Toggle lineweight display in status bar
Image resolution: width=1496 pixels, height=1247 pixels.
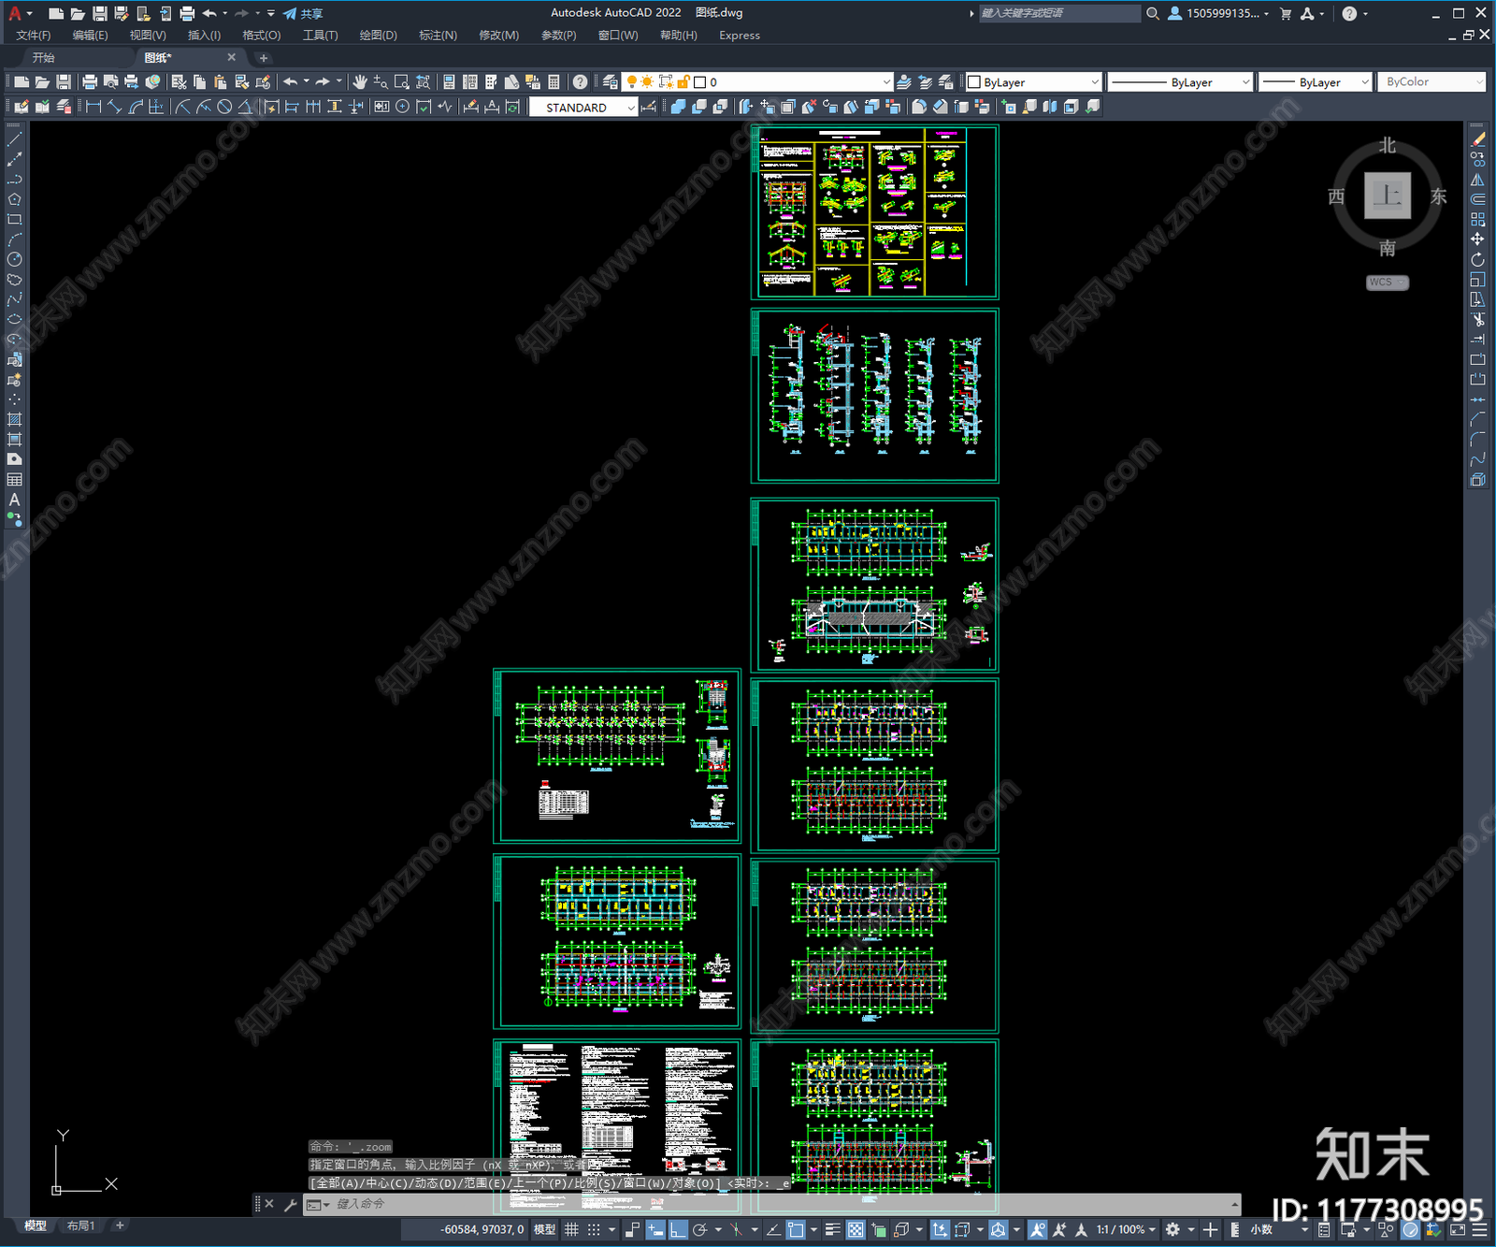pos(832,1229)
